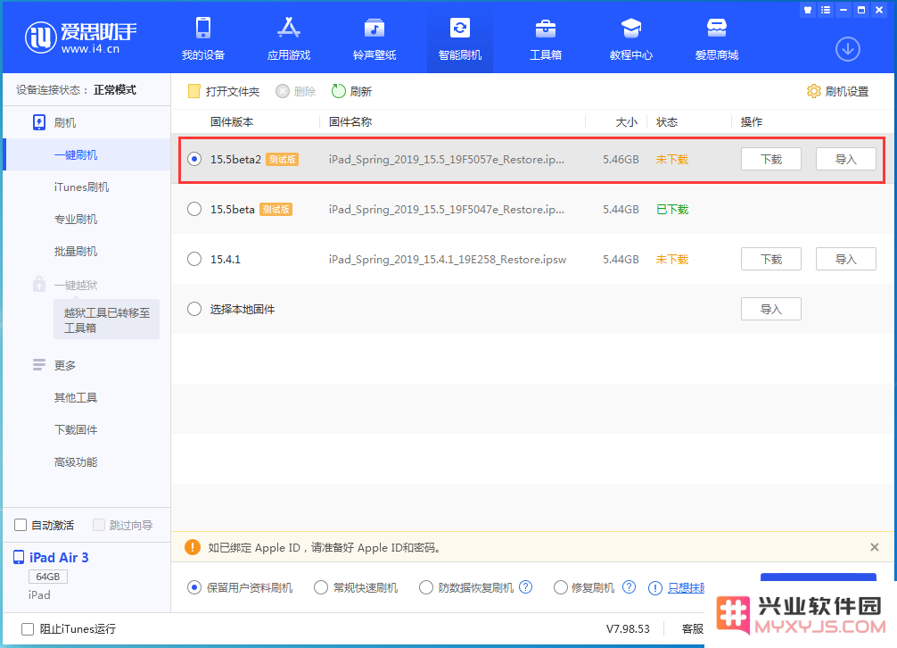Screen dimensions: 897x648
Task: Click 导入 button for 15.4.1 firmware
Action: tap(845, 259)
